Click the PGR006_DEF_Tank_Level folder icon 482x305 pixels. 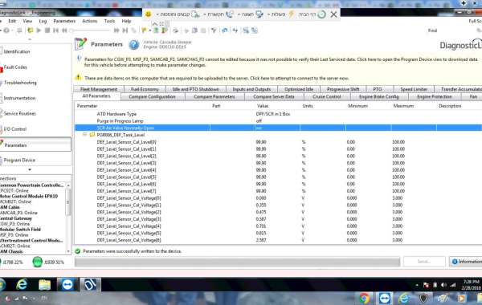92,135
